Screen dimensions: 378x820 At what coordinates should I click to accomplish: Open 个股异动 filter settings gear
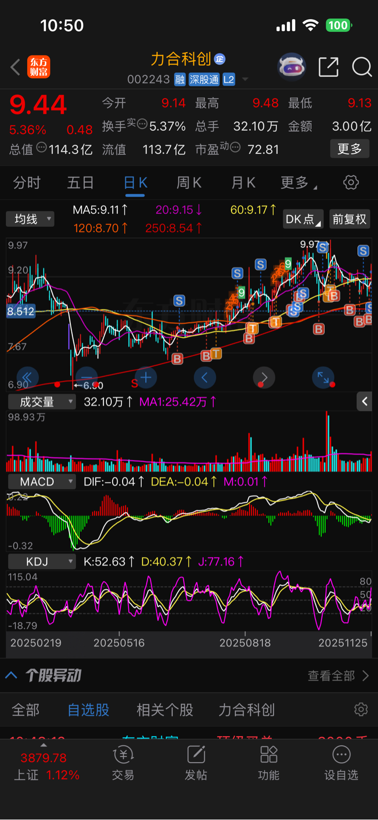[361, 710]
